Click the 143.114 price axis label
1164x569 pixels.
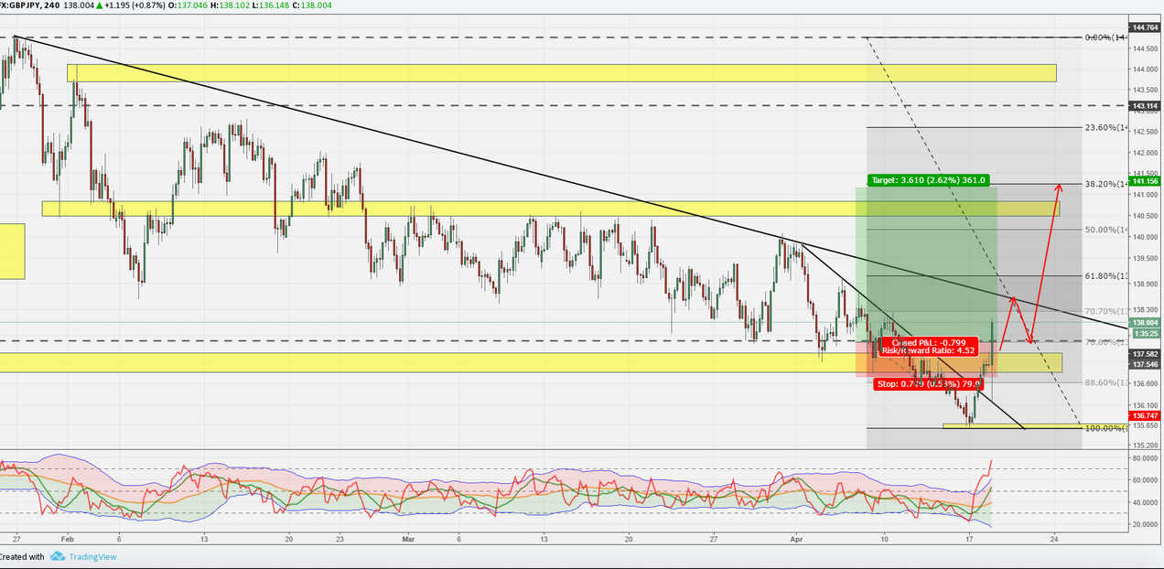[1144, 106]
